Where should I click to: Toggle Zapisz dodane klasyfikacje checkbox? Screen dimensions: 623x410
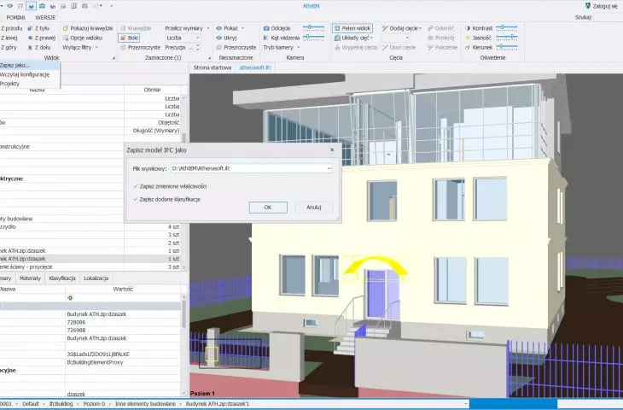coord(136,199)
